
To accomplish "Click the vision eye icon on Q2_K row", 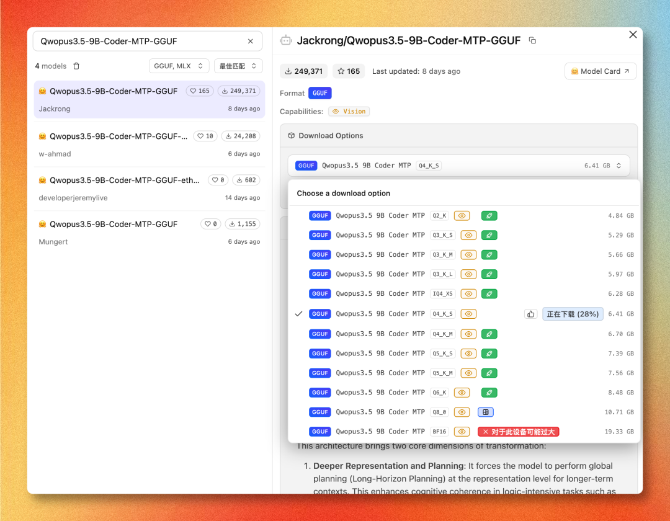I will point(462,216).
